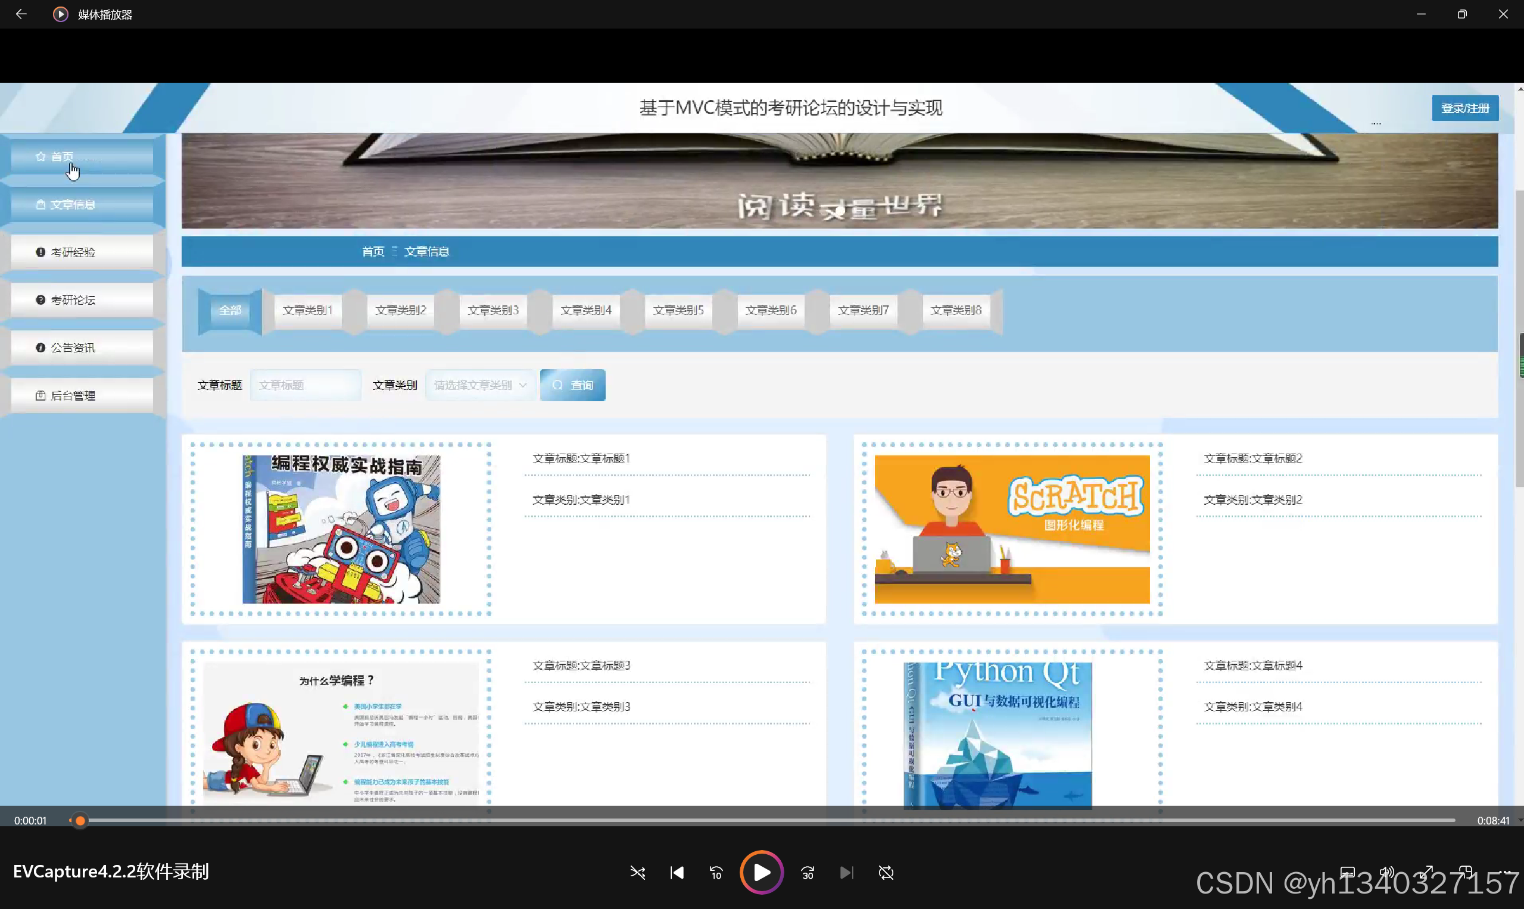Enter full screen mode
This screenshot has width=1524, height=909.
pyautogui.click(x=1426, y=872)
